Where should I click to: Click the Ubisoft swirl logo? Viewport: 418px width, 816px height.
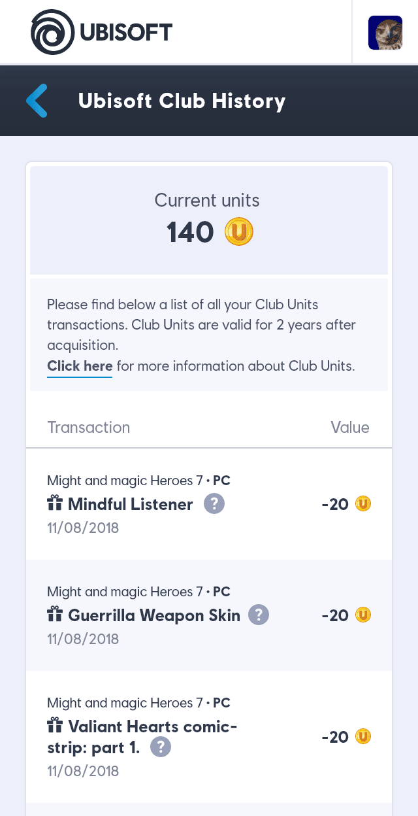(x=54, y=31)
